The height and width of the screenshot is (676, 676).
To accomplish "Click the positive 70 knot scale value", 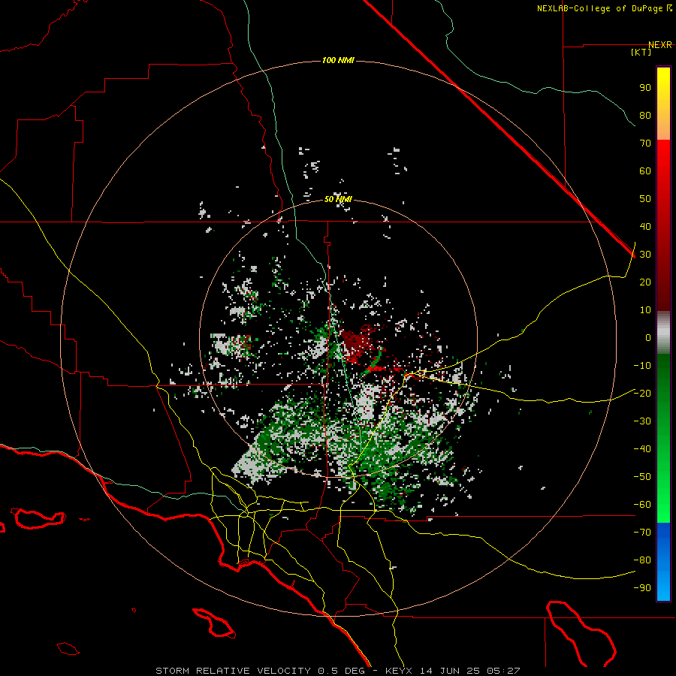I will coord(645,143).
